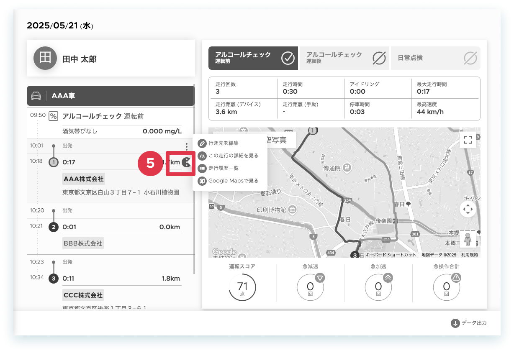514x353 pixels.
Task: Select stop number 2 circle in the timeline
Action: coord(54,228)
